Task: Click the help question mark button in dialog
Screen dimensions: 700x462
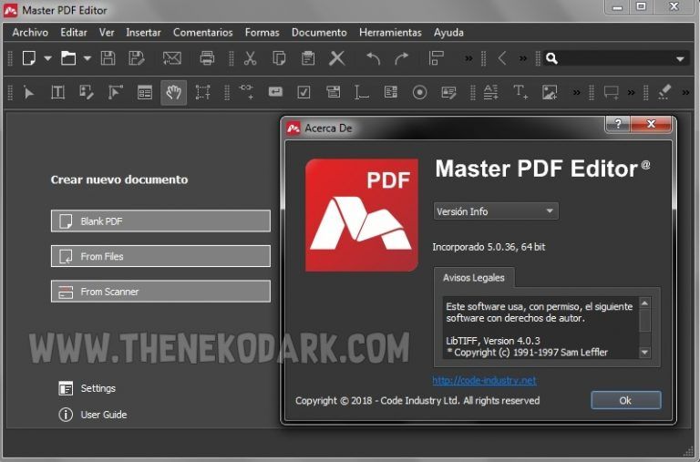Action: click(618, 124)
